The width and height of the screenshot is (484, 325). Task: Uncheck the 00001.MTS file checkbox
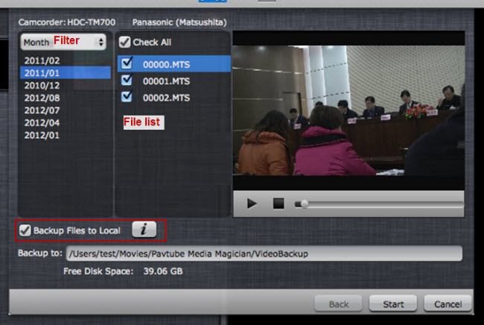click(x=127, y=80)
